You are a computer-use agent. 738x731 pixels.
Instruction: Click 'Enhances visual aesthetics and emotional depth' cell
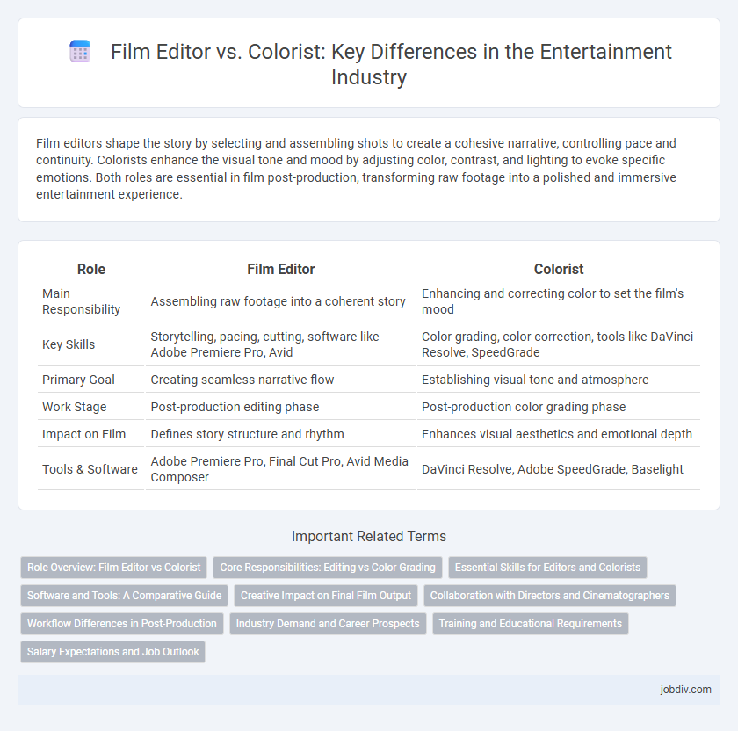coord(559,434)
